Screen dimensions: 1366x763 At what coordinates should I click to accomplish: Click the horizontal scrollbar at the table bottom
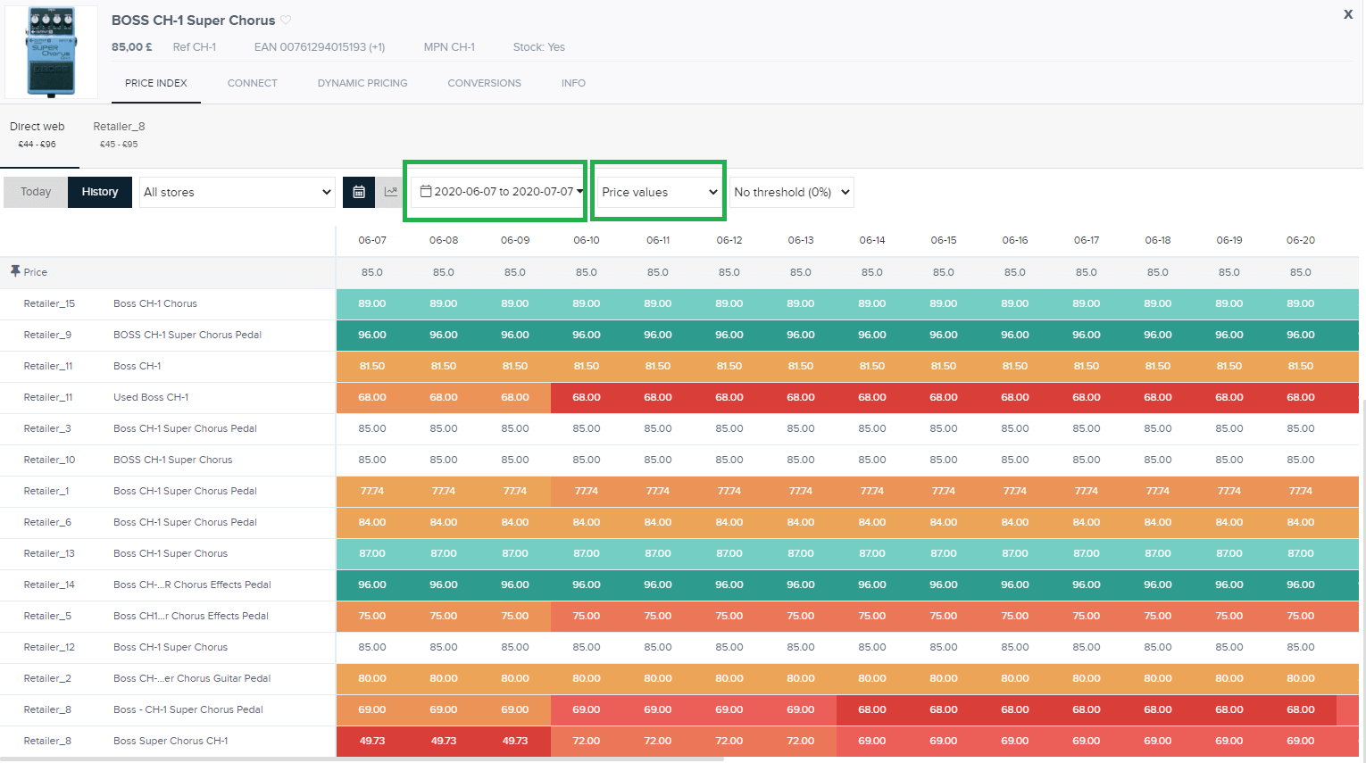coord(362,759)
